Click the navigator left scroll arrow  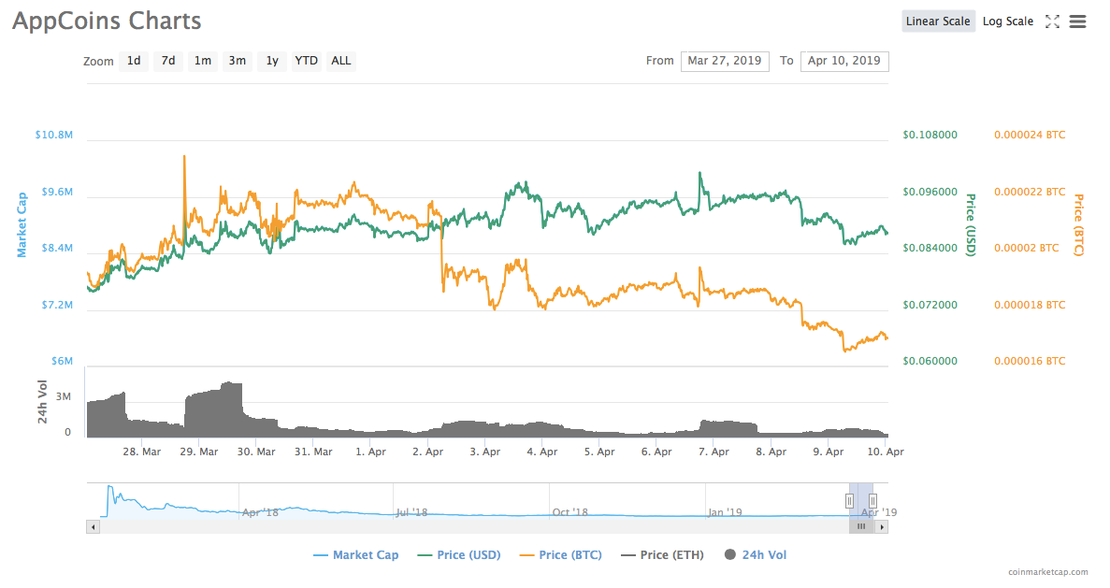pos(92,527)
